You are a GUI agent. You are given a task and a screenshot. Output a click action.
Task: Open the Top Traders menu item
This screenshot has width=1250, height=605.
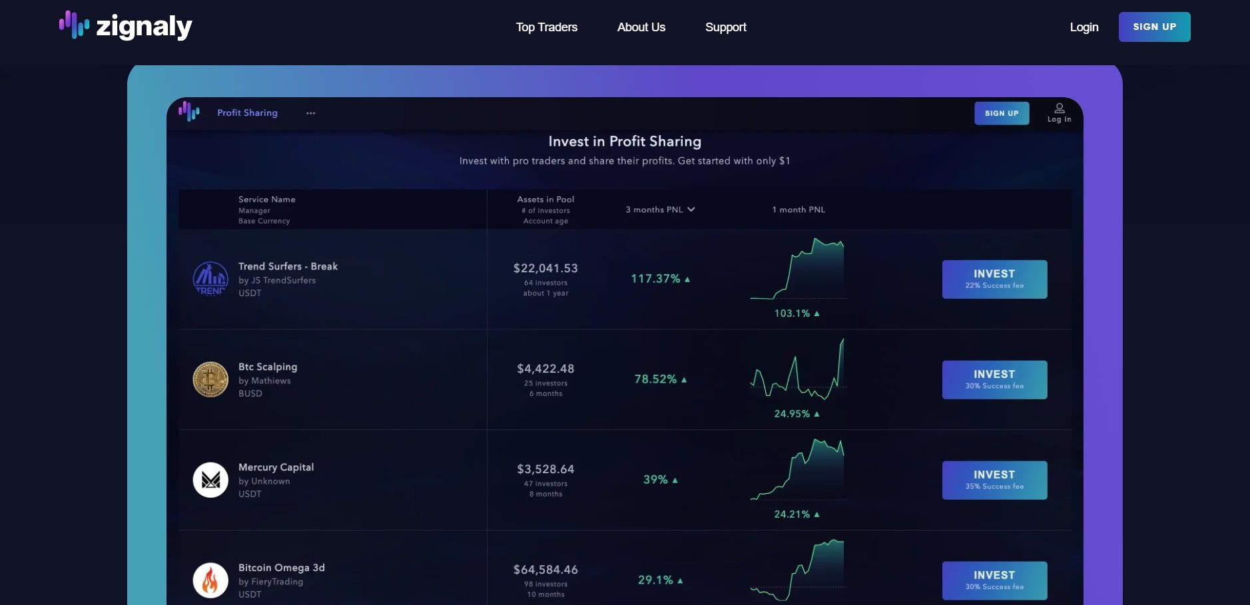(546, 27)
